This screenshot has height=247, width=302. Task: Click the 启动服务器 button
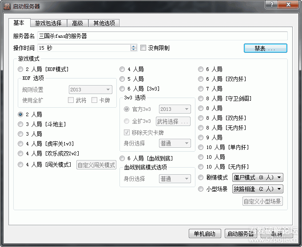240,234
